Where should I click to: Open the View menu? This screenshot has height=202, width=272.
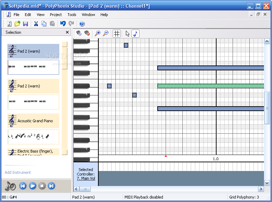click(40, 15)
